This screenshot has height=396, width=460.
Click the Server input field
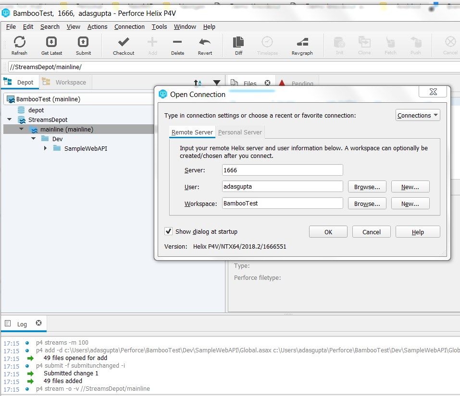(x=282, y=170)
